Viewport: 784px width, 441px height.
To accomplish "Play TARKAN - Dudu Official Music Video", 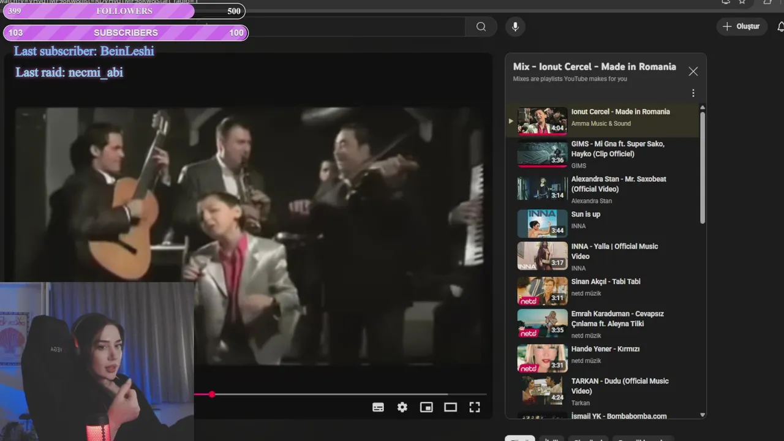I will [x=603, y=391].
